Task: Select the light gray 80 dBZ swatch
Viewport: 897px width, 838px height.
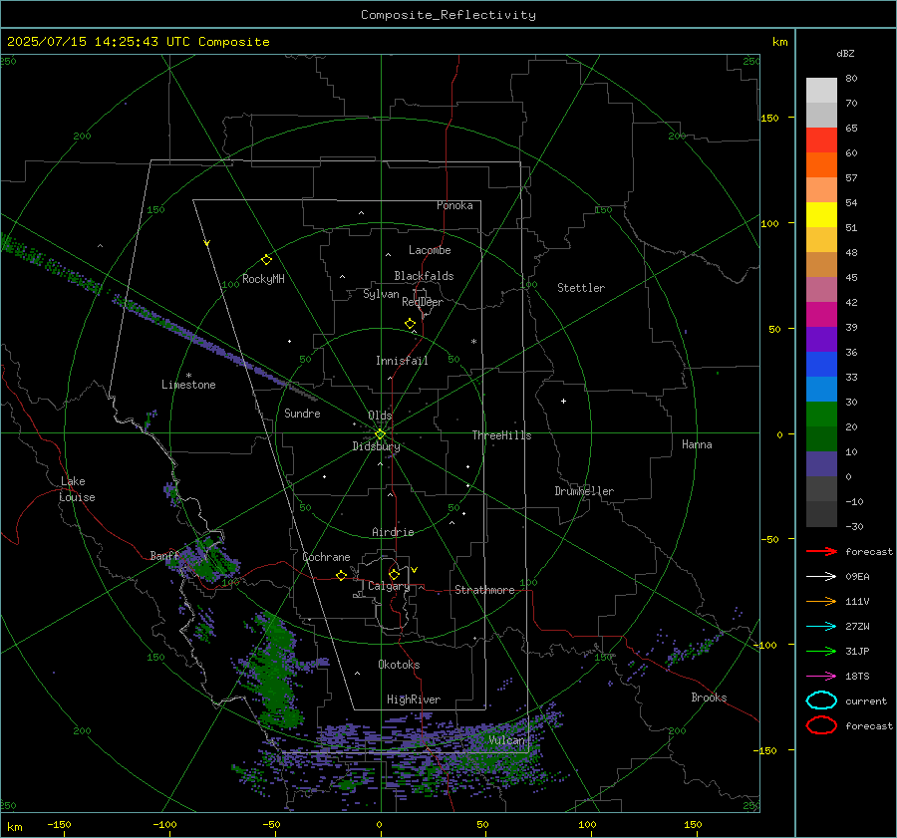Action: (821, 91)
